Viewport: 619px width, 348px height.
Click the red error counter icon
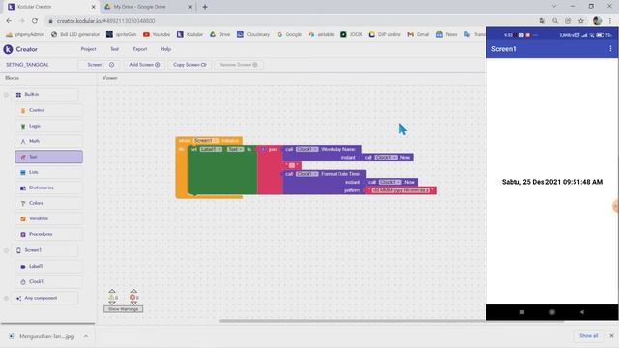pyautogui.click(x=133, y=297)
